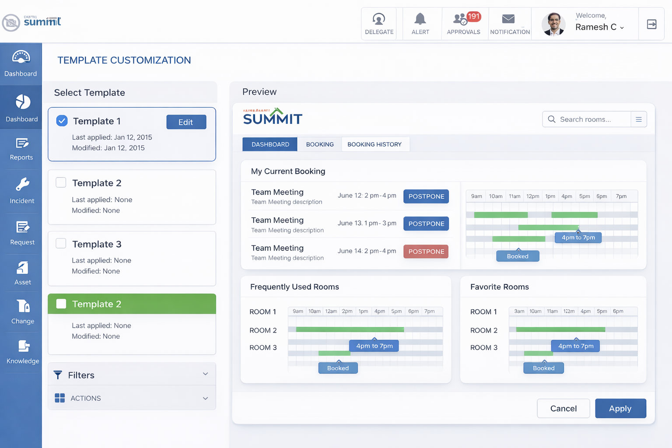This screenshot has height=448, width=672.
Task: Click Edit on Template 1
Action: [x=186, y=122]
